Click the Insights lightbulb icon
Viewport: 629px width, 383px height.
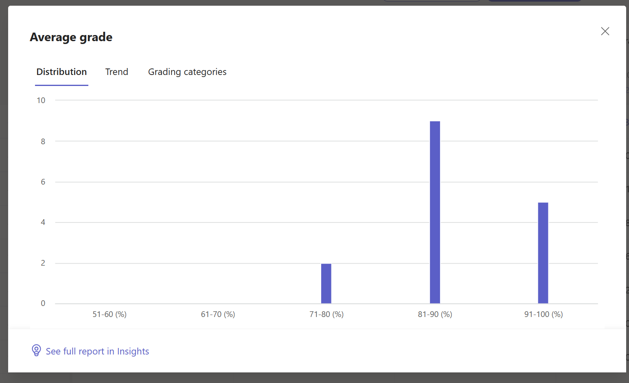(x=36, y=350)
